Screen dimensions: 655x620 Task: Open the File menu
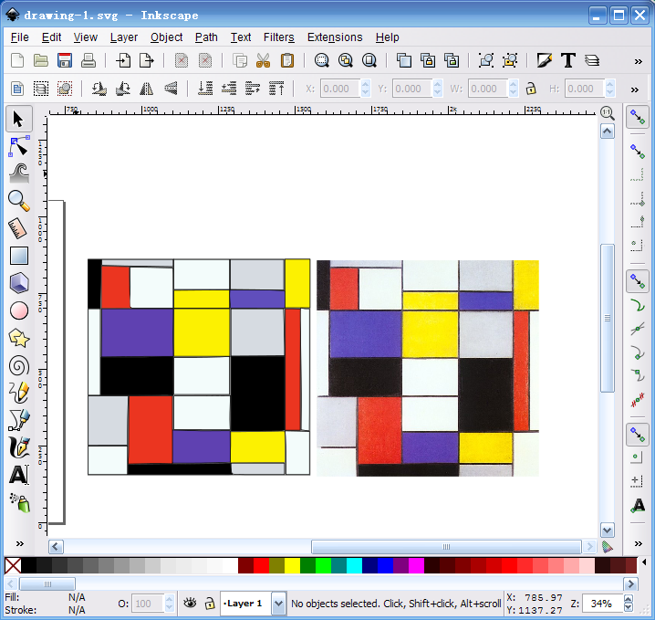(20, 37)
